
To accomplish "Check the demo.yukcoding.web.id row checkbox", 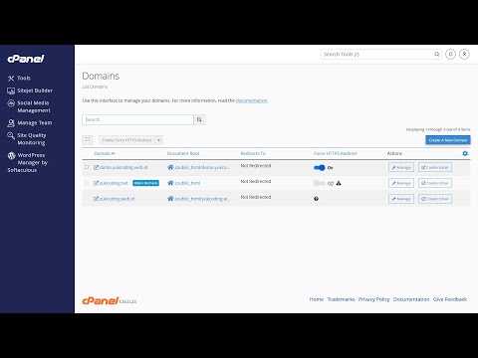I will click(87, 167).
